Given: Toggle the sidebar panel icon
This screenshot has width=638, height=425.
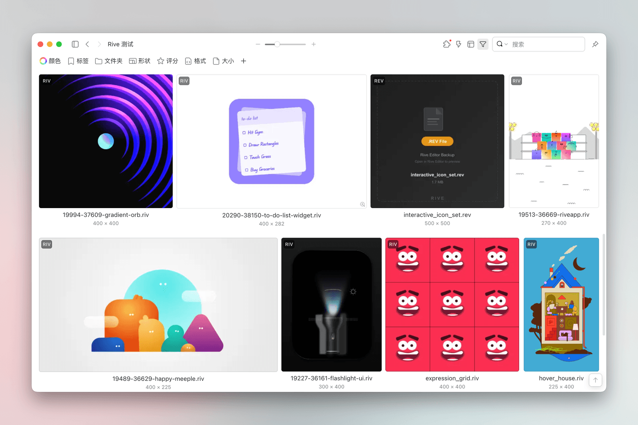Looking at the screenshot, I should pyautogui.click(x=75, y=44).
